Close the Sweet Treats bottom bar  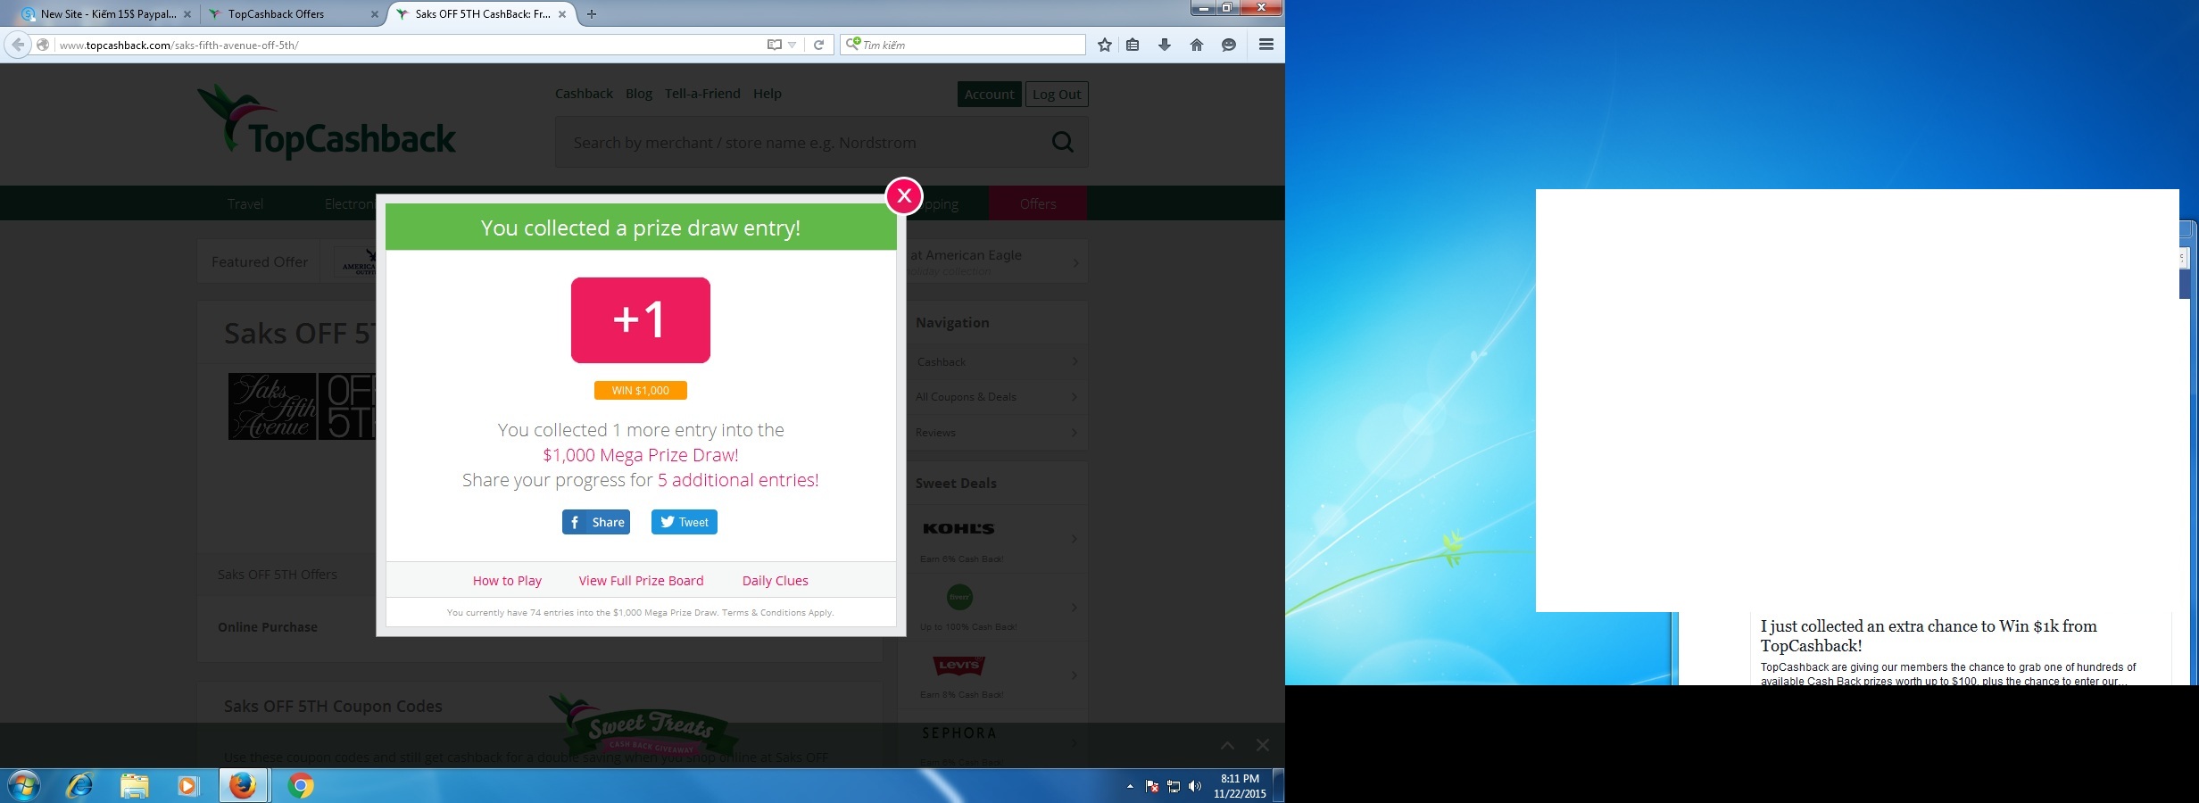pyautogui.click(x=1263, y=745)
